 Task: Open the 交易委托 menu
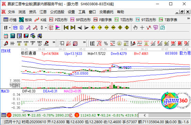(106, 12)
